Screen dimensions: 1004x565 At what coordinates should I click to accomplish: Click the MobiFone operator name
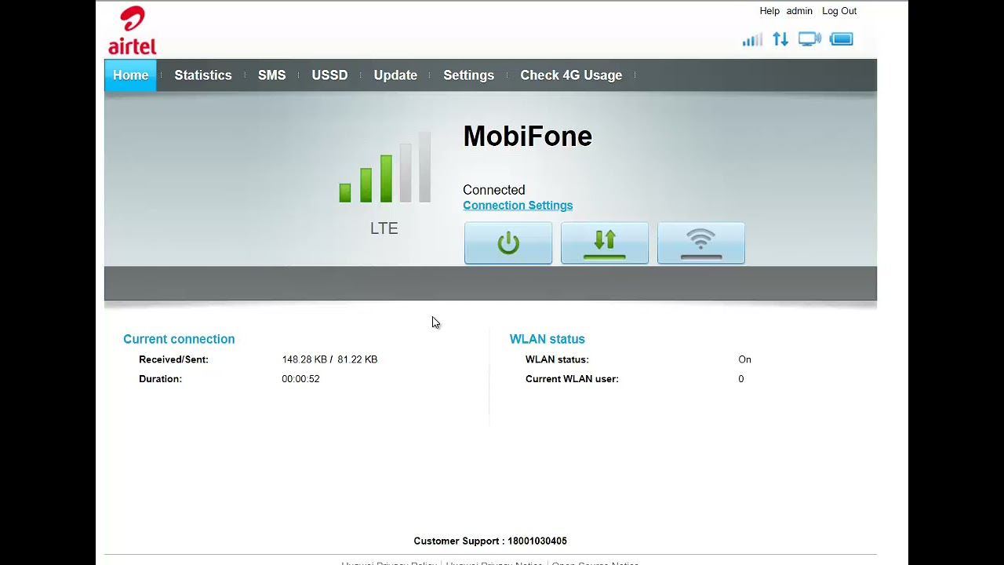(527, 137)
